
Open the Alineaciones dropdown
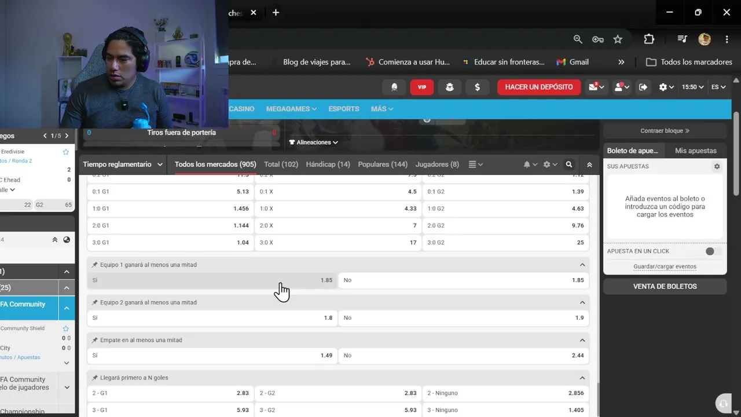pos(313,142)
